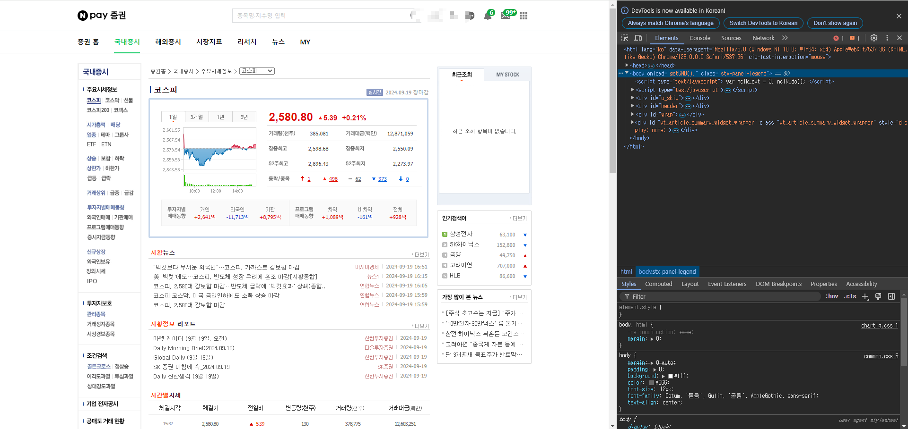
Task: Open the Event Listeners tab
Action: 727,284
